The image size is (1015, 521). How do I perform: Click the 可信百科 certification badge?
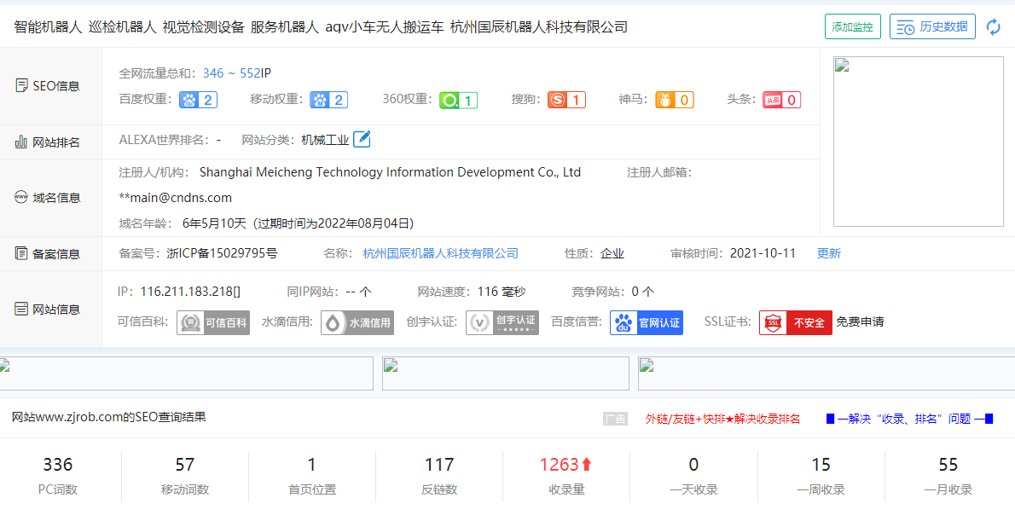click(213, 322)
